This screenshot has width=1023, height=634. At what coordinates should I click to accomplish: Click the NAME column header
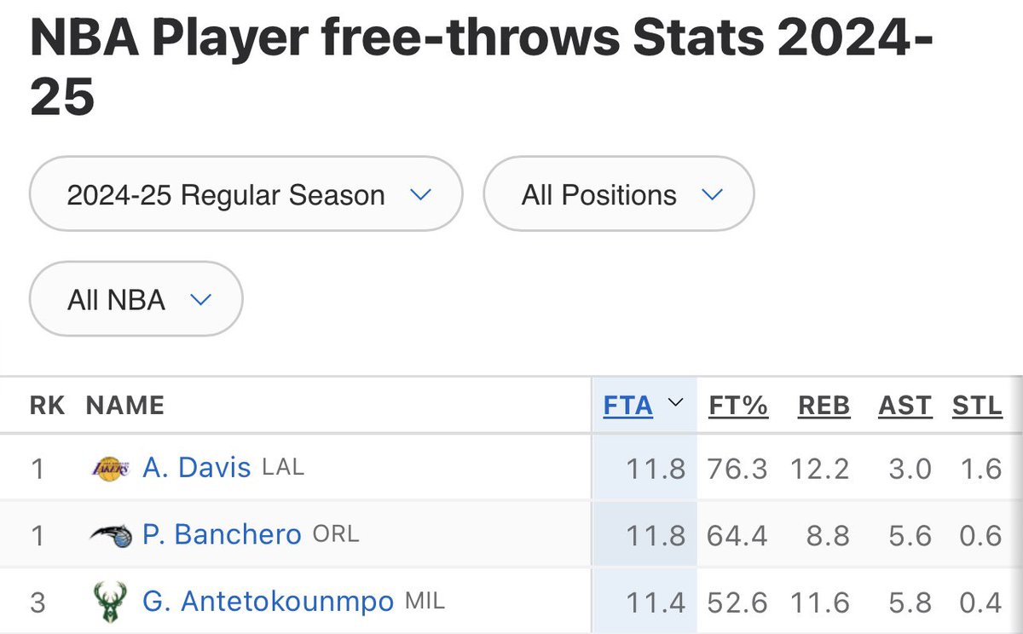(125, 406)
